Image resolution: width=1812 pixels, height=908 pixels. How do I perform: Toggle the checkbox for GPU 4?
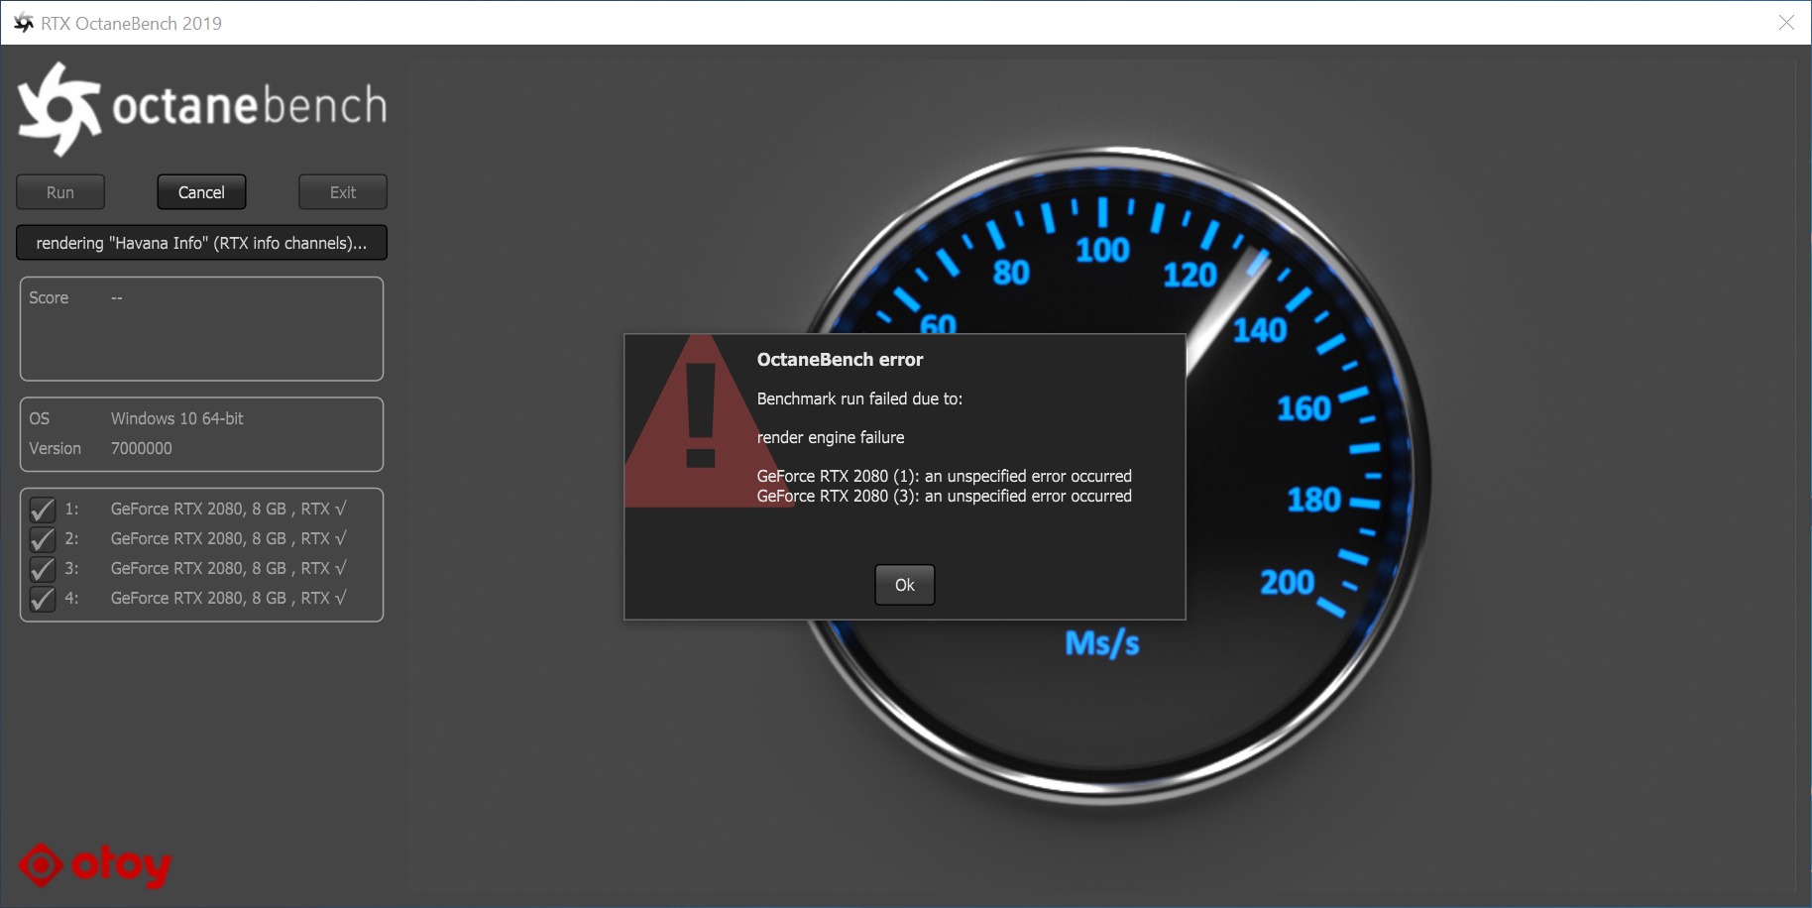[43, 599]
